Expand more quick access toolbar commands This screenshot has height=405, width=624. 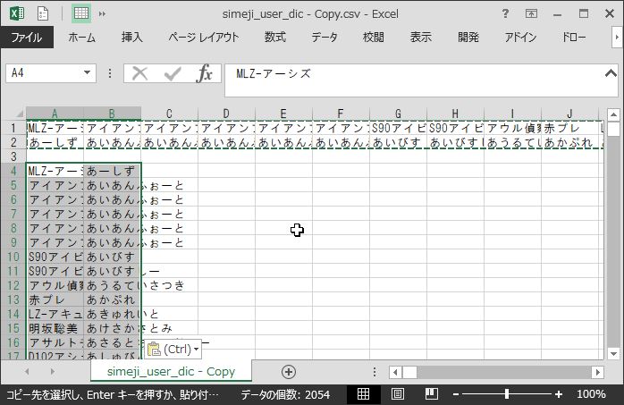102,14
